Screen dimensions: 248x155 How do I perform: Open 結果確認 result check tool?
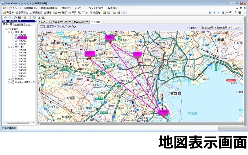point(36,13)
